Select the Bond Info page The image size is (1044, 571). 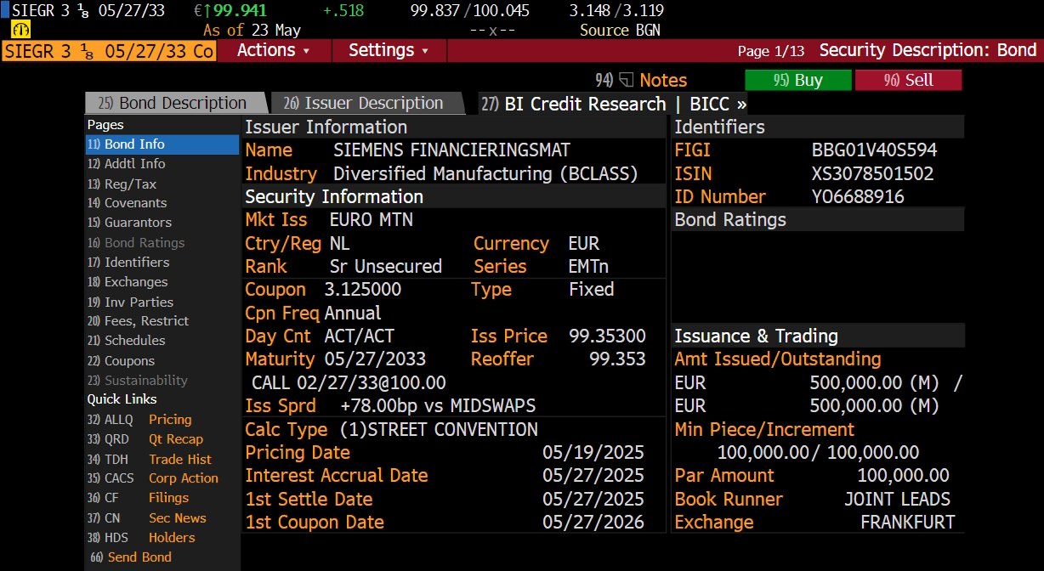point(162,144)
